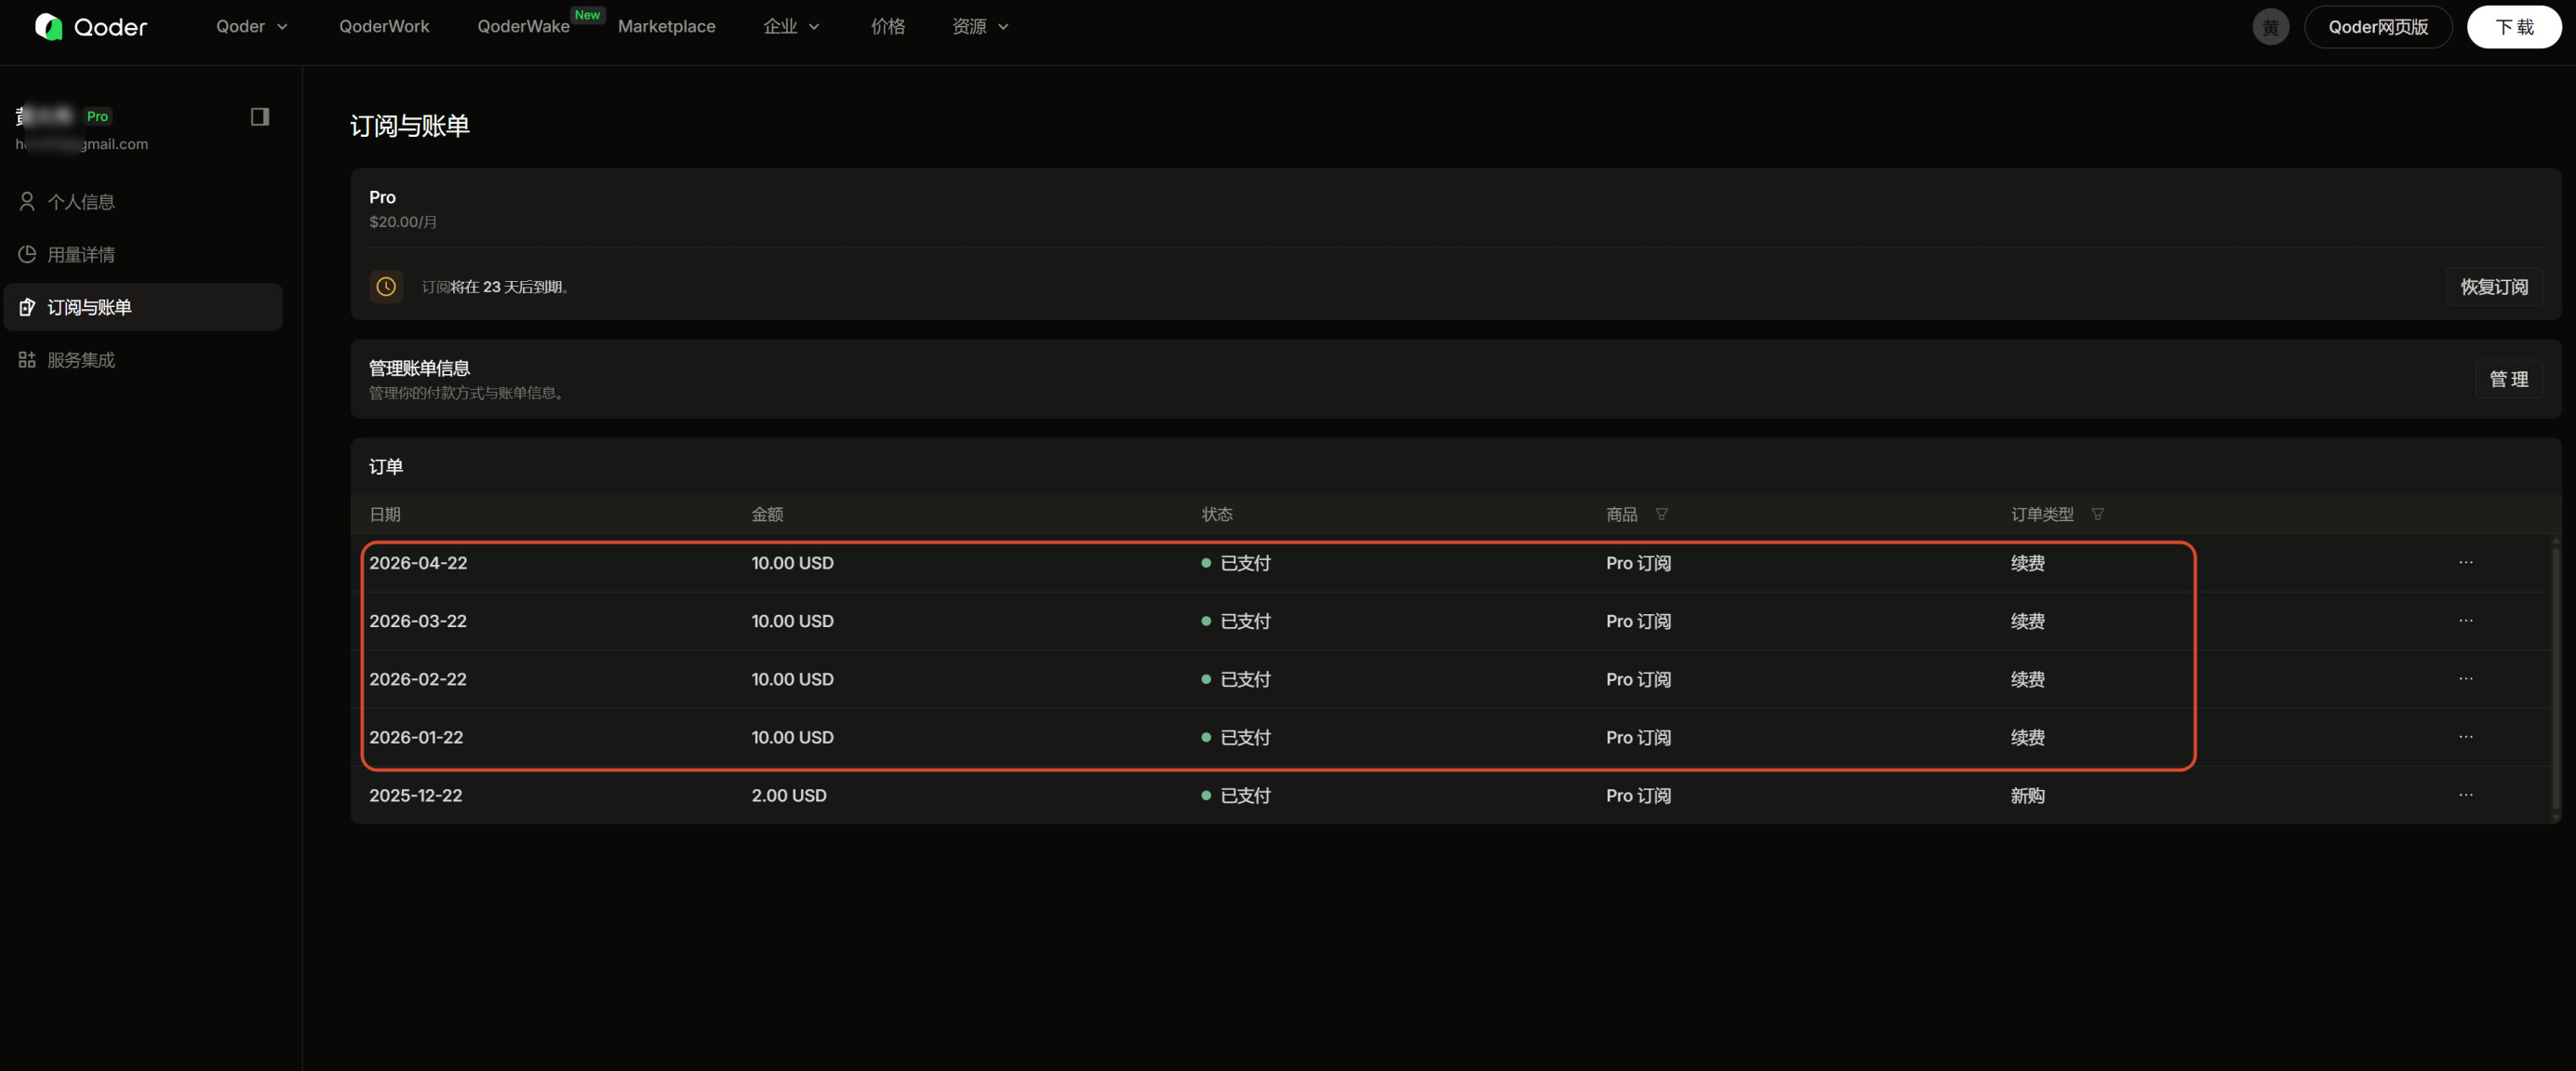Open more options for 2026-01-22 order
The width and height of the screenshot is (2576, 1071).
(x=2465, y=737)
